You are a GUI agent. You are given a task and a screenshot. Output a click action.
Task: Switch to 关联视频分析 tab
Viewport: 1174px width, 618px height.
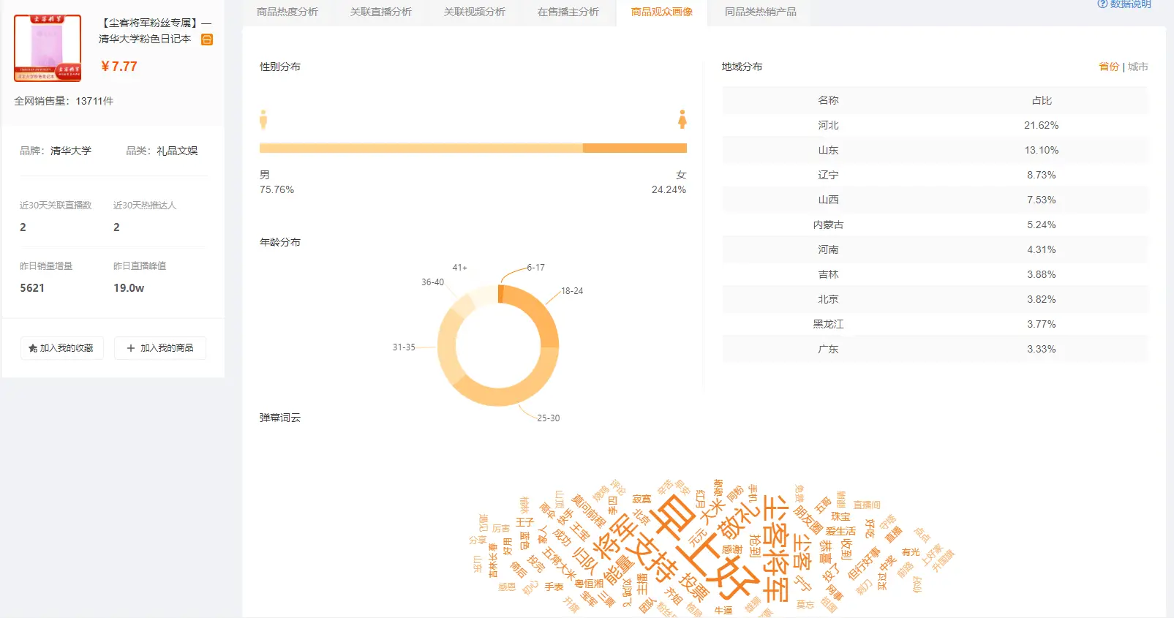[475, 12]
